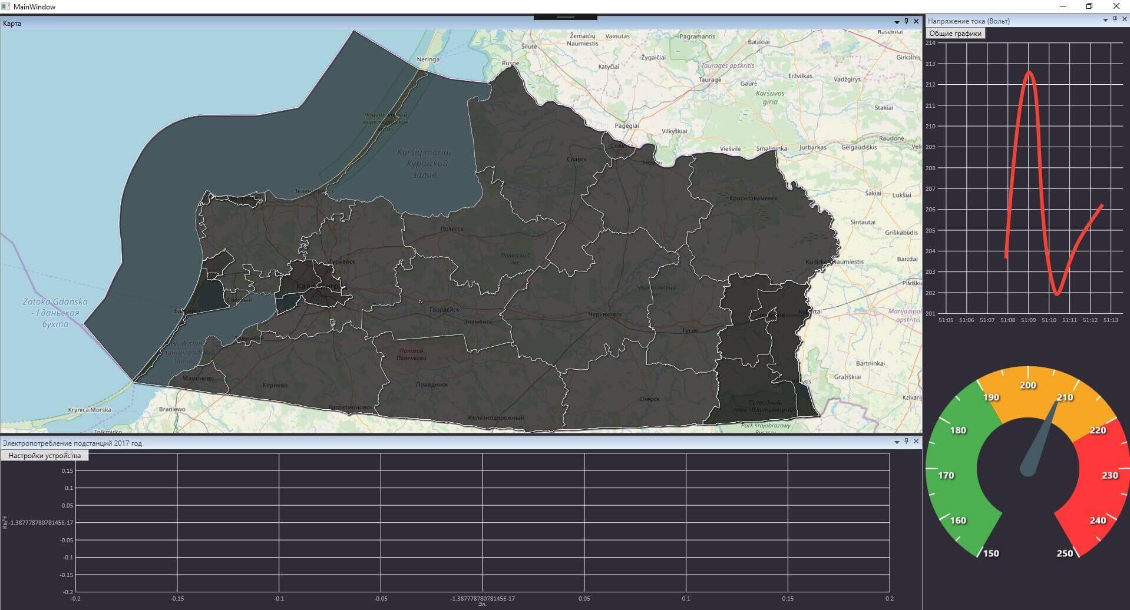Image resolution: width=1130 pixels, height=610 pixels.
Task: Select the Гвардейск district label
Action: 444,310
